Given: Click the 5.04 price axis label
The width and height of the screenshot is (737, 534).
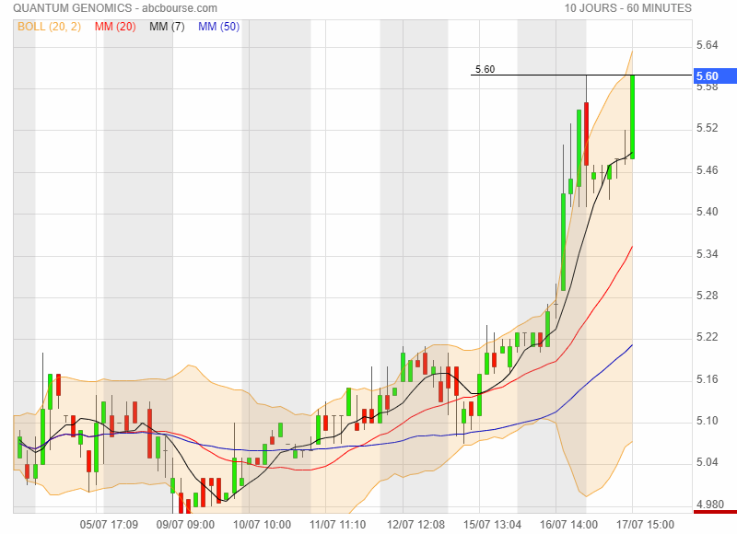Looking at the screenshot, I should [708, 462].
